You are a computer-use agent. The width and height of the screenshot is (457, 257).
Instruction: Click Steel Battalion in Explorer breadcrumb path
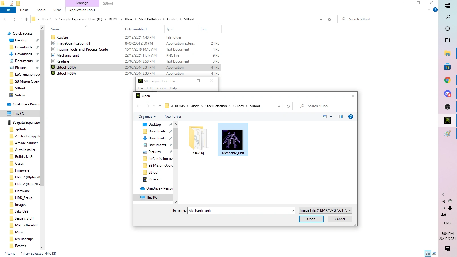[150, 19]
